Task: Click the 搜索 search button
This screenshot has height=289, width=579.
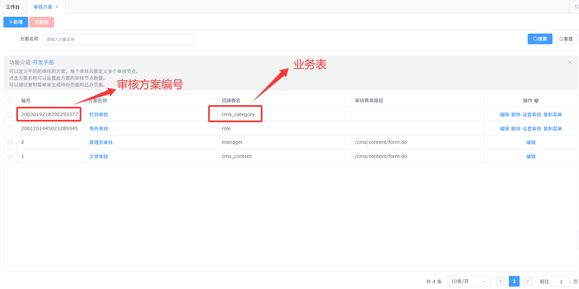Action: point(540,39)
